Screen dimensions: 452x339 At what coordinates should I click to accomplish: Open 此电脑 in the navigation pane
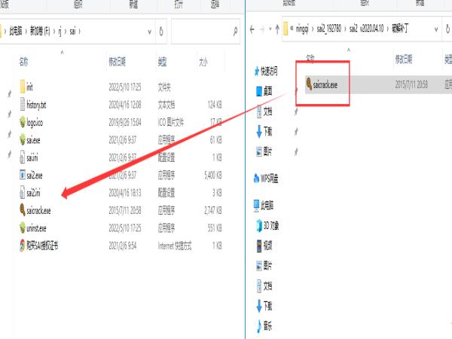point(264,205)
